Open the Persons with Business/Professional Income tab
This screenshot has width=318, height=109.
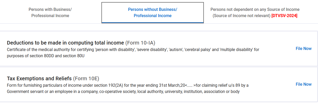(x=50, y=12)
